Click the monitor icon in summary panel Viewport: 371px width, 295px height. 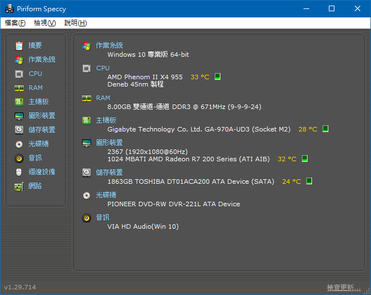point(87,143)
